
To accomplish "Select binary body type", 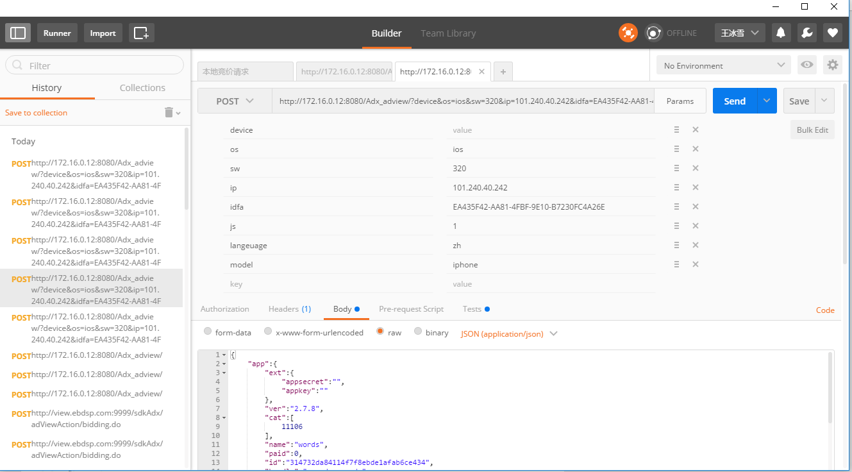I will tap(418, 332).
